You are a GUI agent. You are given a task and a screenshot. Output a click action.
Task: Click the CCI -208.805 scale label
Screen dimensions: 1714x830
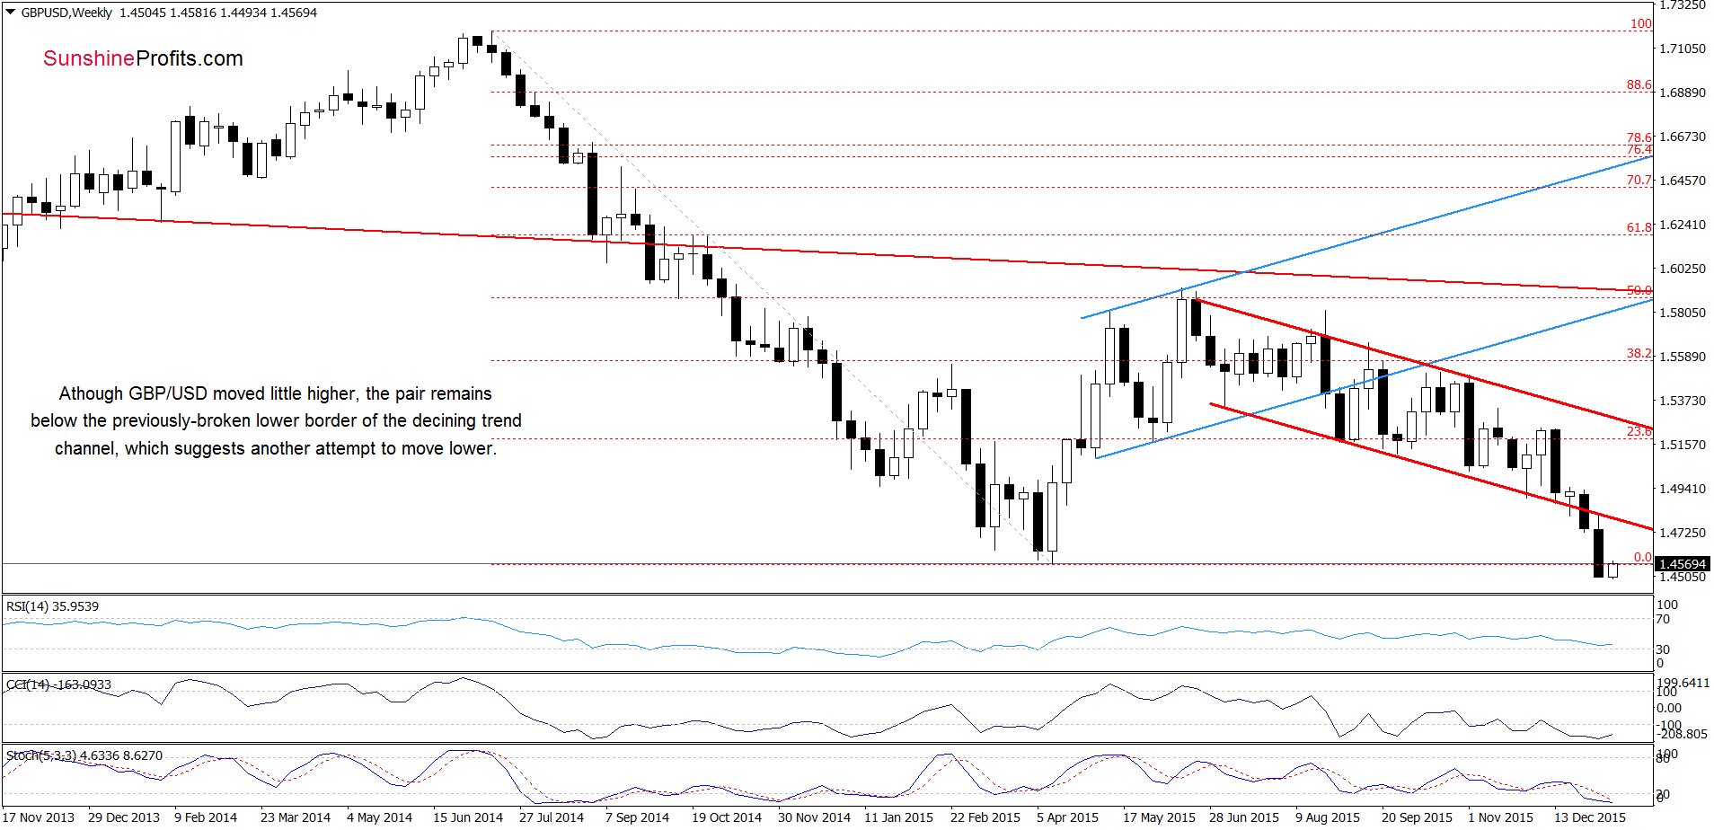pyautogui.click(x=1683, y=734)
